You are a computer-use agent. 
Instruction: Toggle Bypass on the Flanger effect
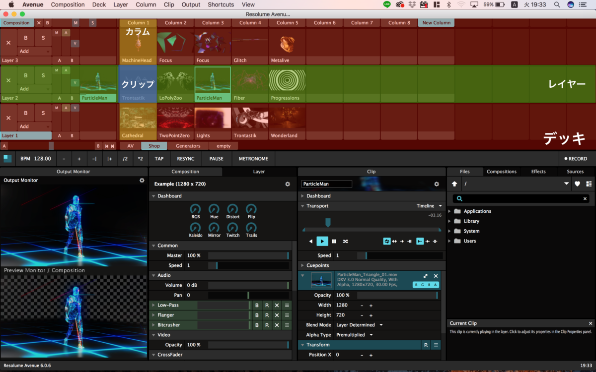pos(257,315)
